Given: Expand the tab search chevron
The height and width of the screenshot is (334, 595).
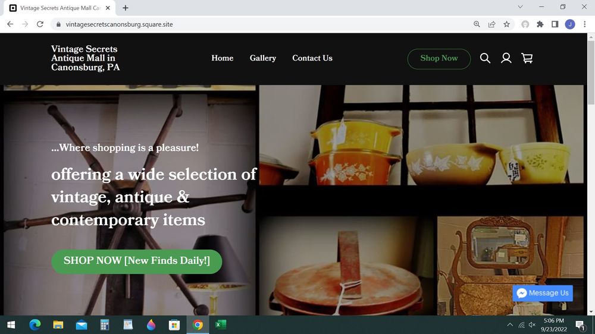Looking at the screenshot, I should pos(520,7).
